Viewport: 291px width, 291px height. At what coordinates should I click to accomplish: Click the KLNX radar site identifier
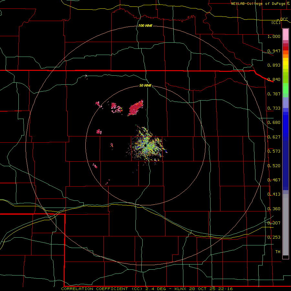[180, 289]
